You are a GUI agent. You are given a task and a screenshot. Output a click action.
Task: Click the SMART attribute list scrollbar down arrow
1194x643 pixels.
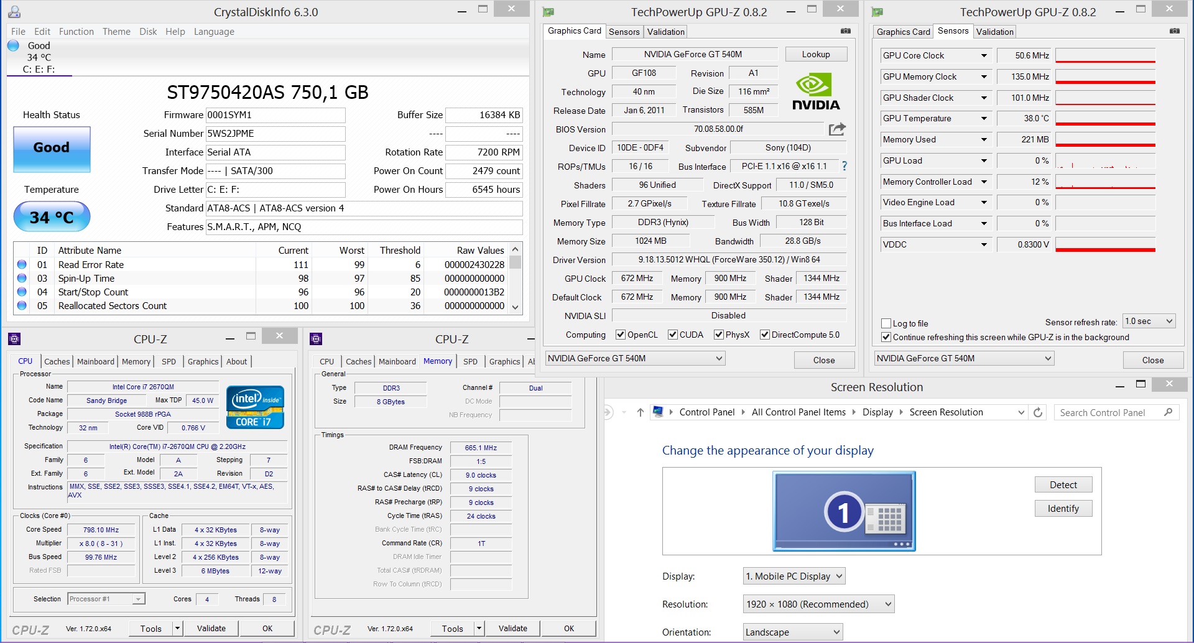(x=515, y=307)
